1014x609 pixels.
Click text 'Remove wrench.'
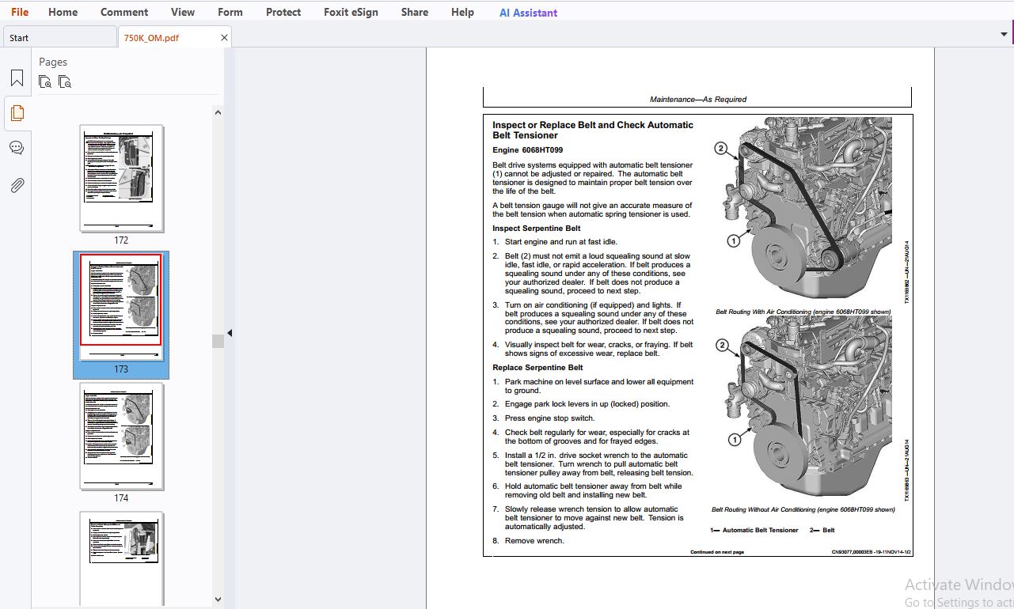pos(534,541)
